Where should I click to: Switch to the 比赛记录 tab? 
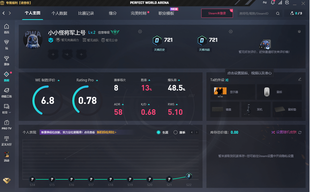(86, 13)
